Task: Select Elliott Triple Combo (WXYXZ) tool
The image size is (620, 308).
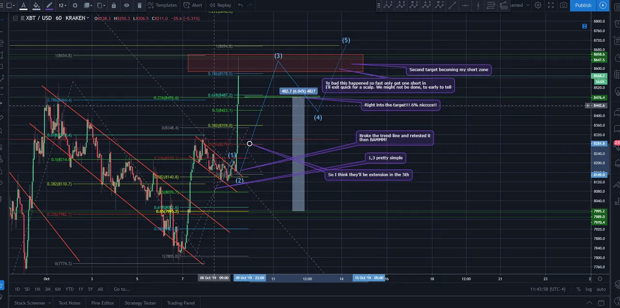Action: [414, 5]
